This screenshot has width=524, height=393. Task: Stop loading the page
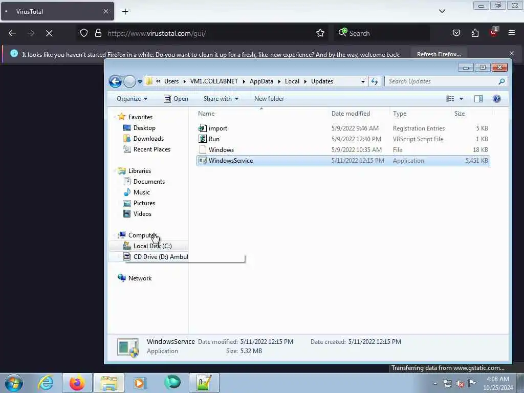pyautogui.click(x=49, y=33)
